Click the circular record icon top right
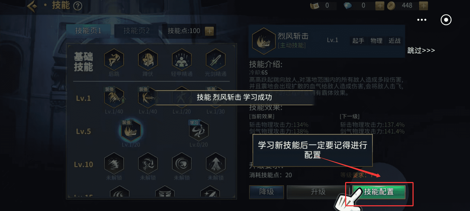This screenshot has height=211, width=470. tap(446, 20)
